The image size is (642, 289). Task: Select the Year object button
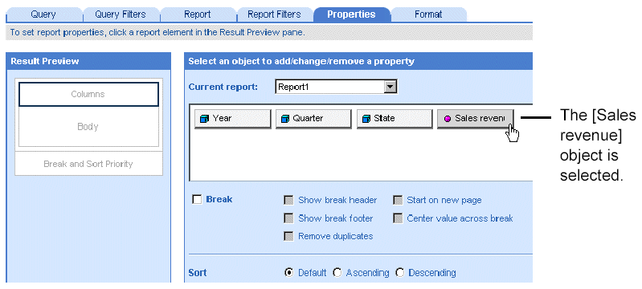point(232,119)
